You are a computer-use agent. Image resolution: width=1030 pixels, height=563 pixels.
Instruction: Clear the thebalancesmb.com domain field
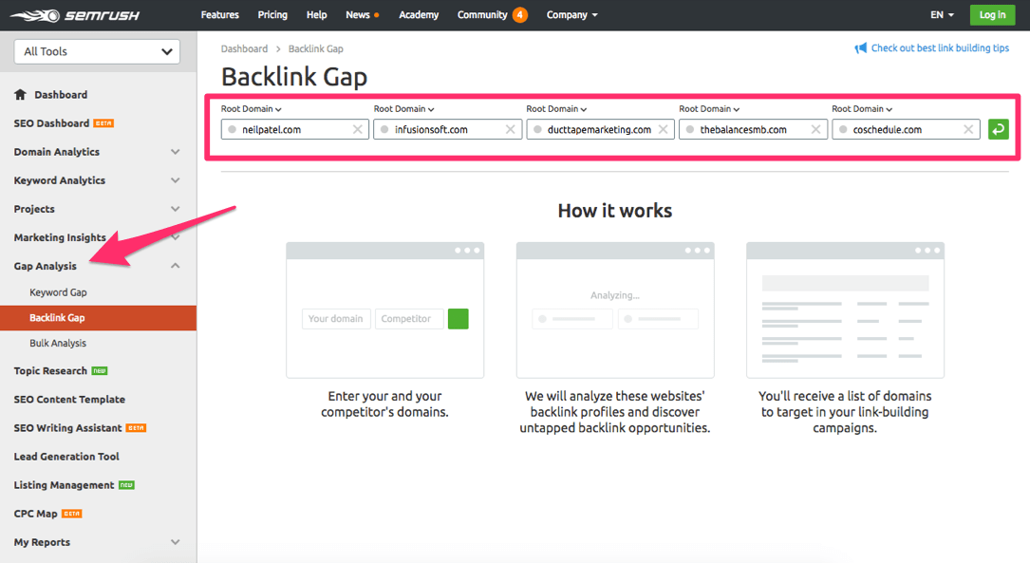(x=815, y=129)
